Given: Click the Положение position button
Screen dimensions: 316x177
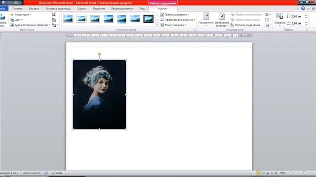Looking at the screenshot, I should 206,20.
